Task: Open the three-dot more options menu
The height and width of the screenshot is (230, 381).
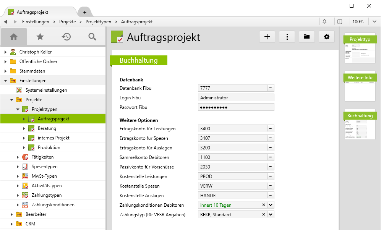Action: pos(287,37)
